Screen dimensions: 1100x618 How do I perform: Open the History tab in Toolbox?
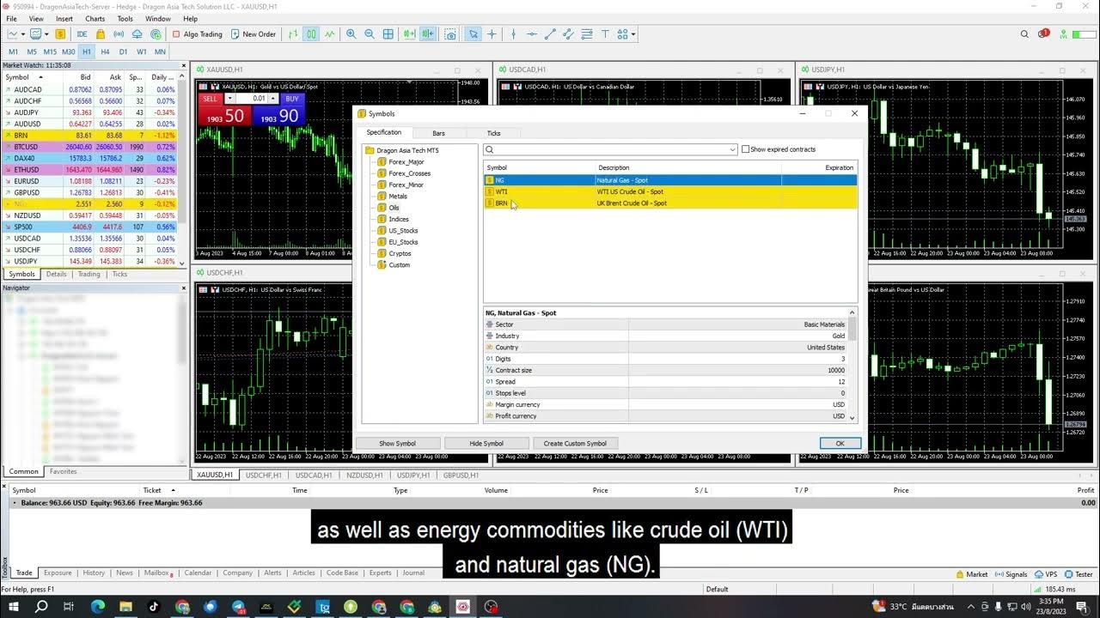[94, 573]
